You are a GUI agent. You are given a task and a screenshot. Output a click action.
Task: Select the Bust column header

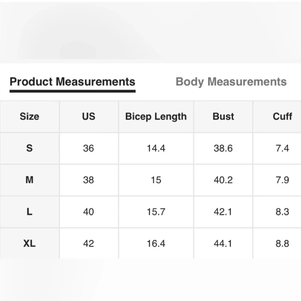coord(223,116)
